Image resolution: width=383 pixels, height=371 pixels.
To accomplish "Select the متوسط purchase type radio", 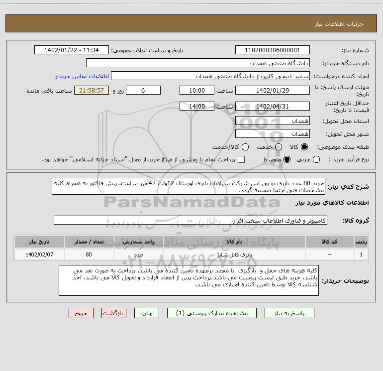I will [x=287, y=159].
